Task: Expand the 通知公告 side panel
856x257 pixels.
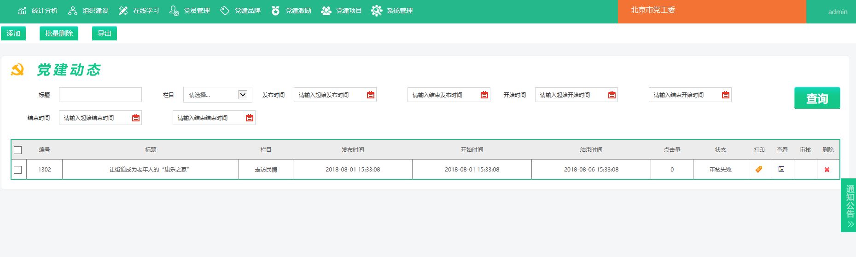Action: tap(850, 205)
